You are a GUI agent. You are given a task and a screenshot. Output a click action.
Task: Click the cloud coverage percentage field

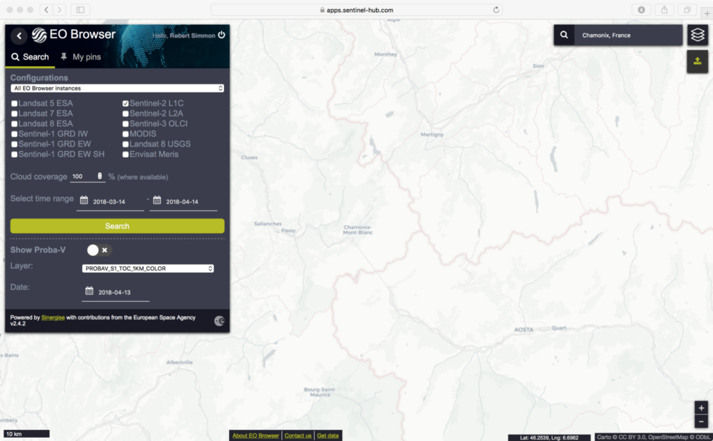[x=87, y=176]
